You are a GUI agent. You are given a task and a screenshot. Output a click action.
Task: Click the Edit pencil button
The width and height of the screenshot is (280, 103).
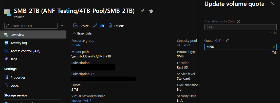(98, 26)
